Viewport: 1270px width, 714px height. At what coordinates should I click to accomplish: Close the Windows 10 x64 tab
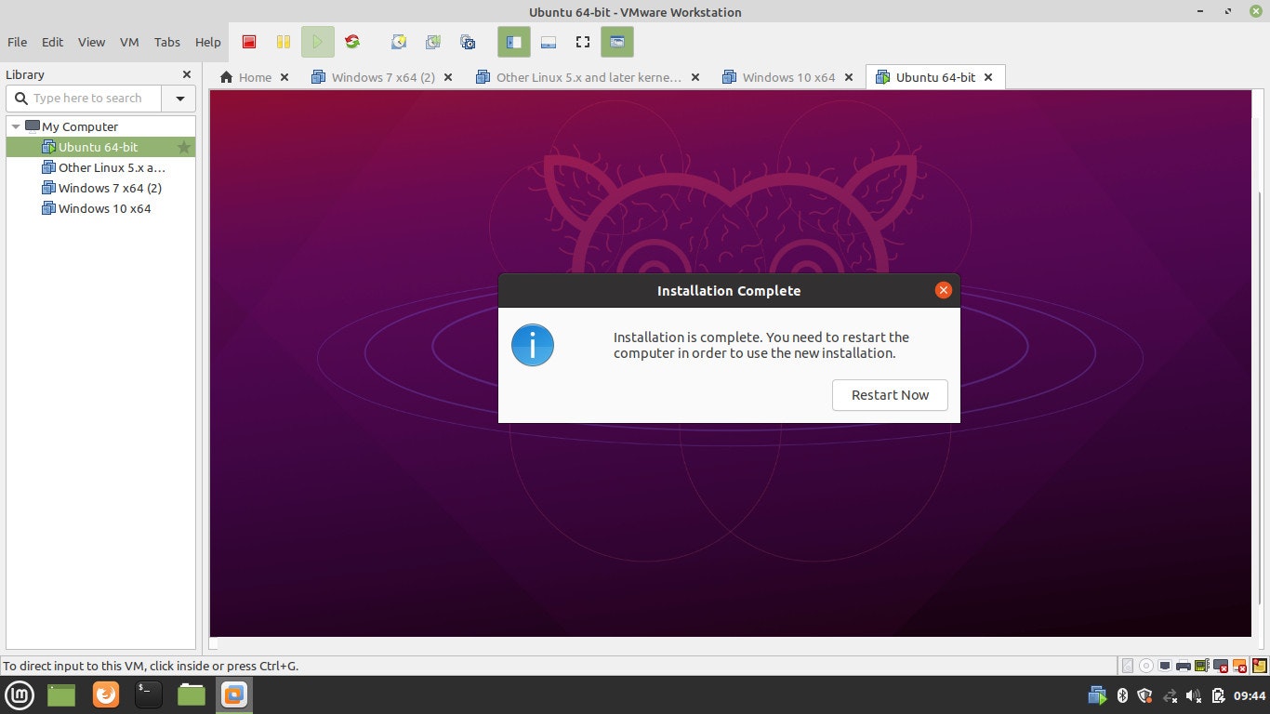(848, 77)
